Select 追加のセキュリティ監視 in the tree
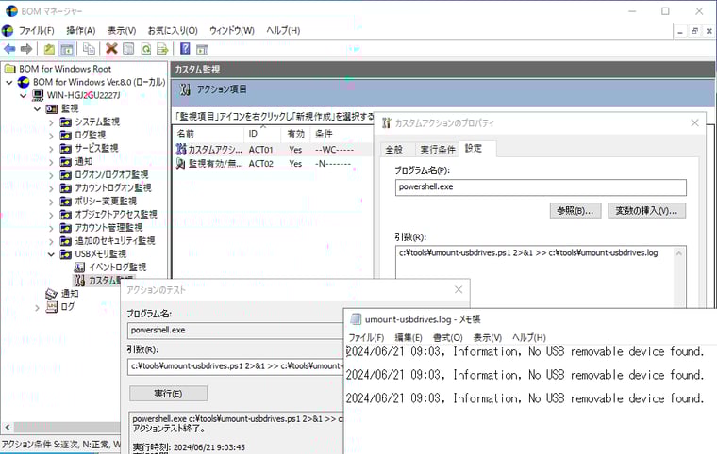The height and width of the screenshot is (454, 717). (115, 241)
